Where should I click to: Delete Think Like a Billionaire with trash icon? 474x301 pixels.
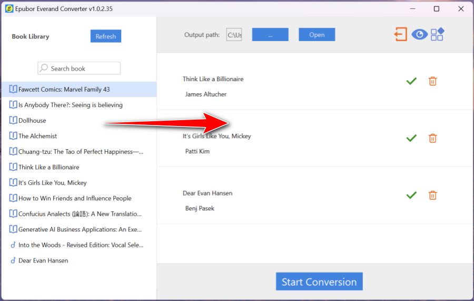432,81
